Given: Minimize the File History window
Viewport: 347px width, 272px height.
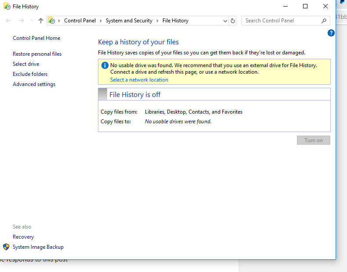Looking at the screenshot, I should [x=286, y=6].
